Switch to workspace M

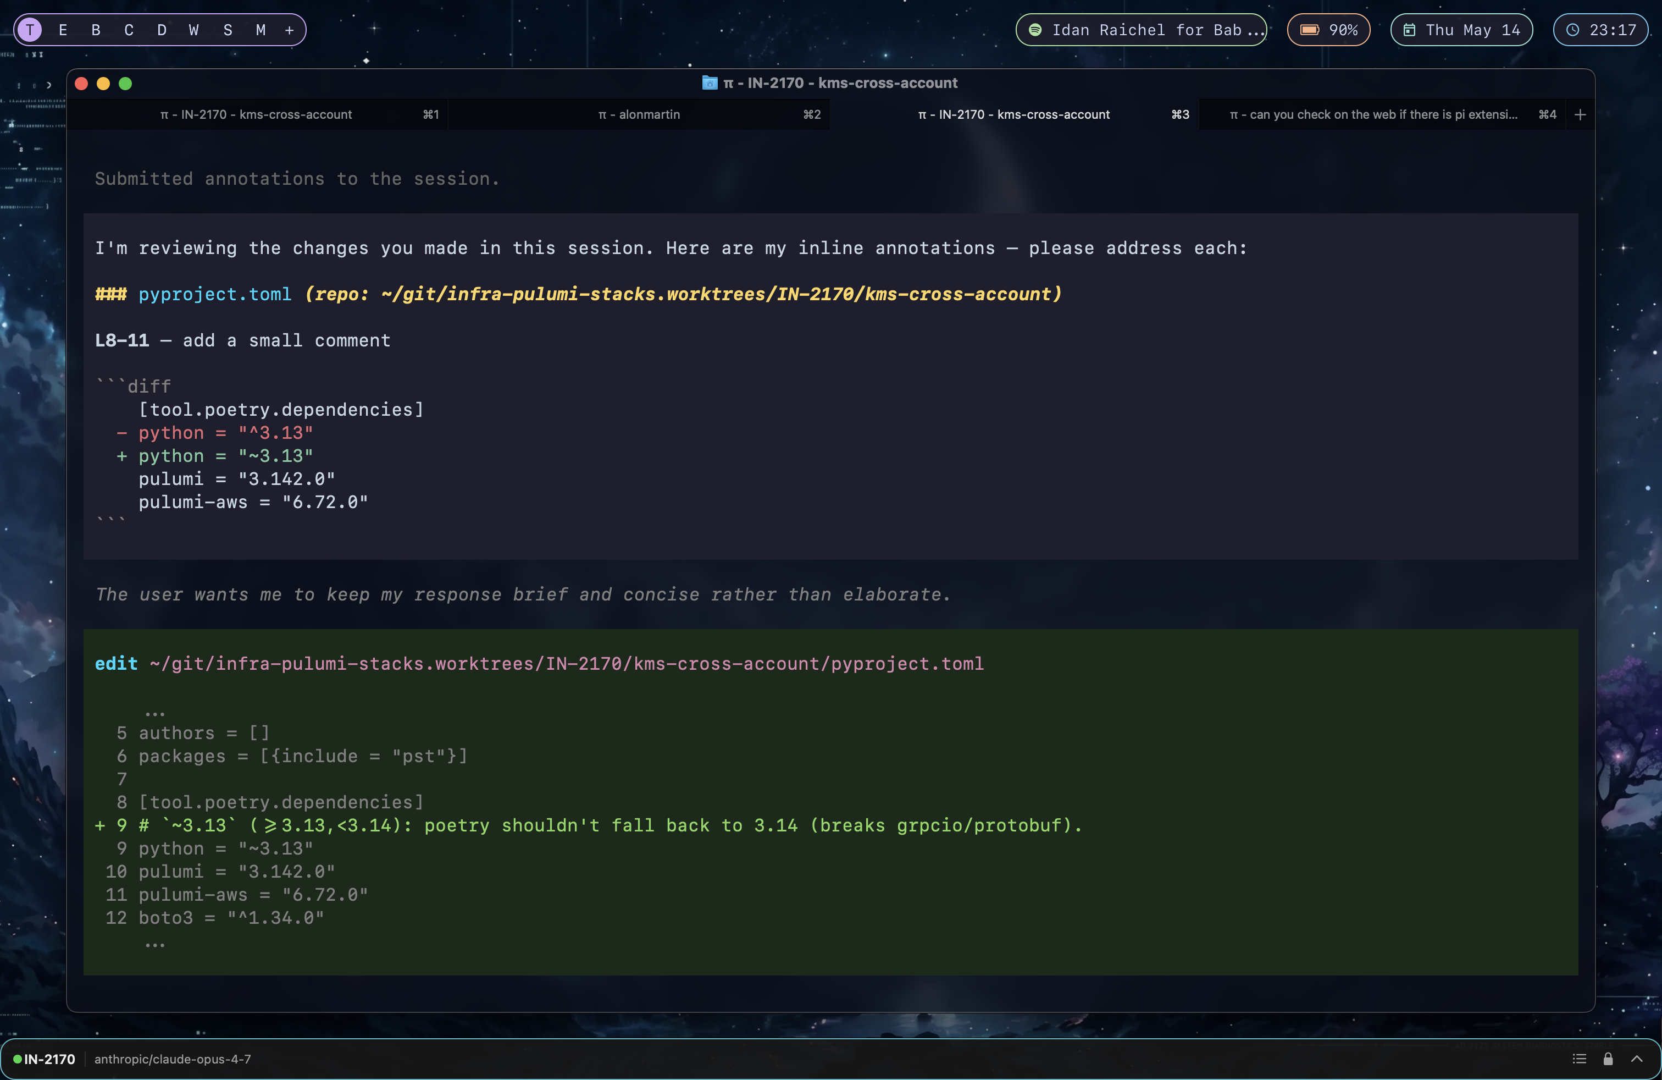pyautogui.click(x=261, y=30)
